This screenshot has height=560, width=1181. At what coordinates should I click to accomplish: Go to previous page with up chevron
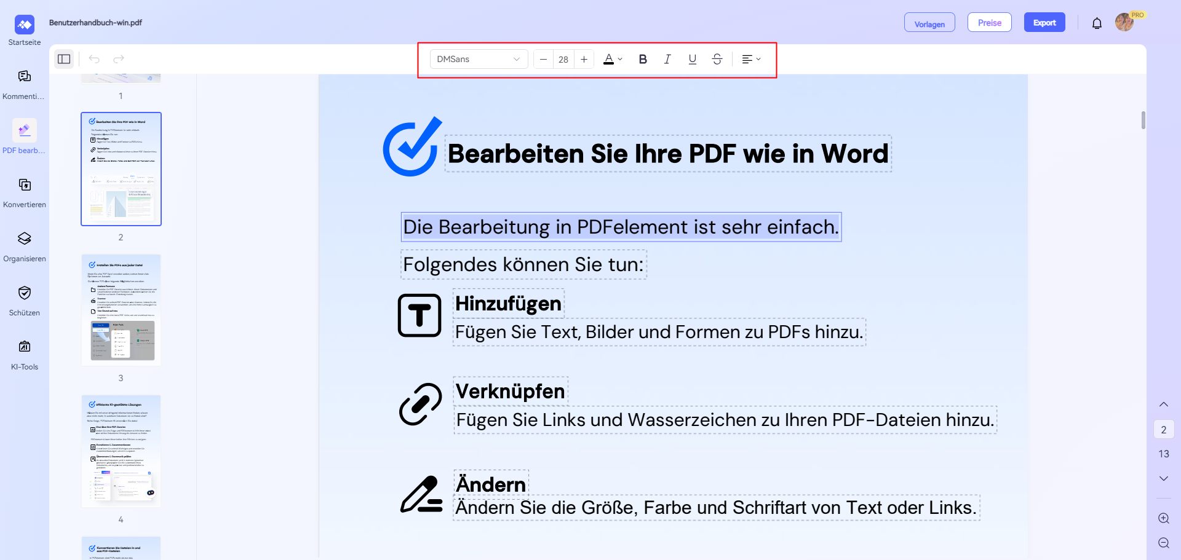click(x=1164, y=404)
